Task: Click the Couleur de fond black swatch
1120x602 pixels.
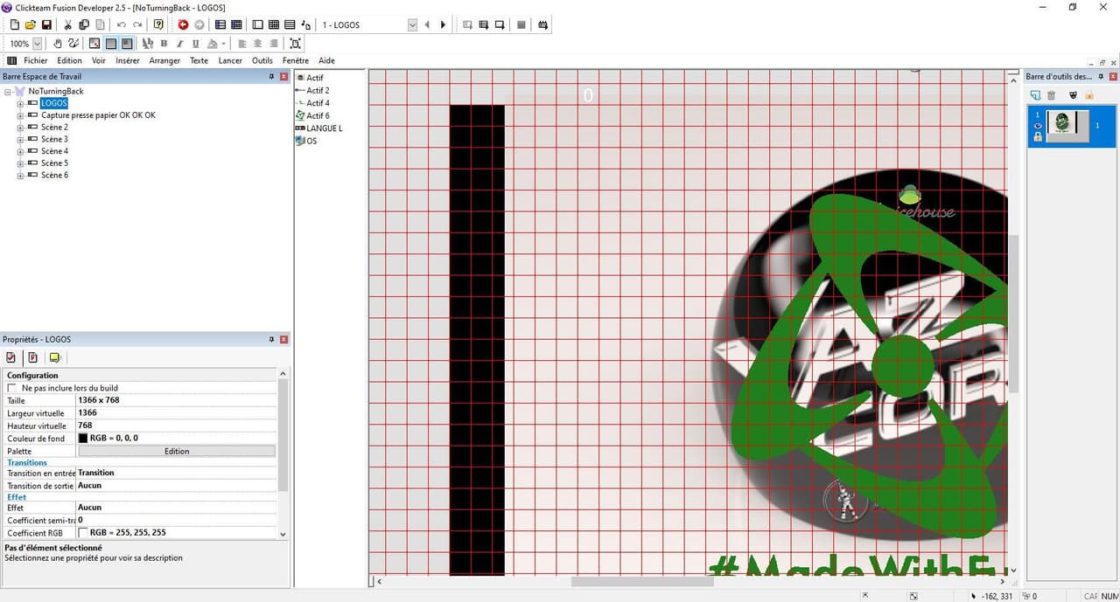Action: coord(83,439)
